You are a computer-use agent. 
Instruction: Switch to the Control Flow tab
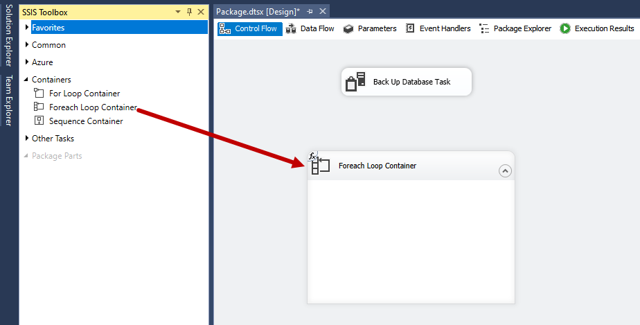[x=250, y=28]
